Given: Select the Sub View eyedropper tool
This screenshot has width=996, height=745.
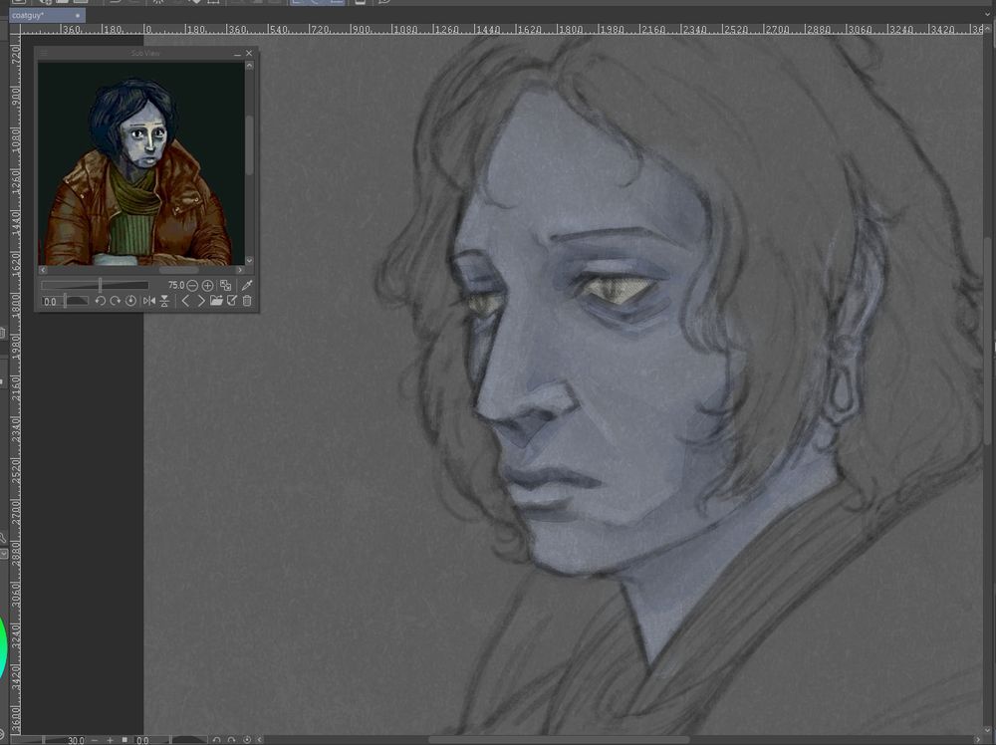Looking at the screenshot, I should tap(247, 285).
